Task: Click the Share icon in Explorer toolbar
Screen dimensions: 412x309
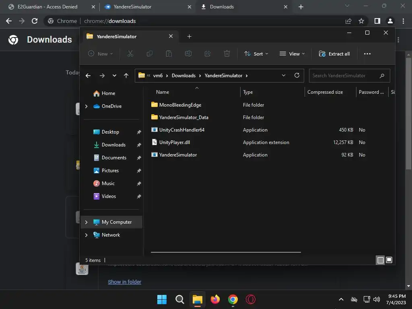Action: pos(208,54)
